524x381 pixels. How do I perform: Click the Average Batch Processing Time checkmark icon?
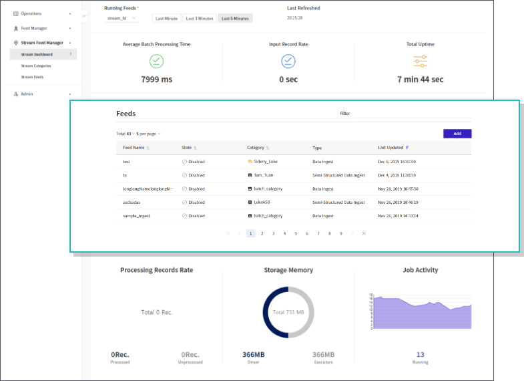coord(157,61)
